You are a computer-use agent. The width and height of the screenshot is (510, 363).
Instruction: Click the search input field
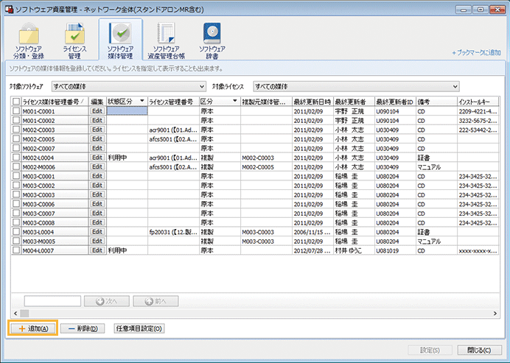[52, 301]
